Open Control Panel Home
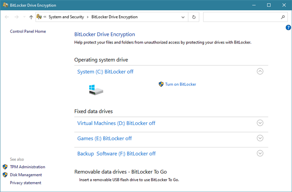Image resolution: width=292 pixels, height=192 pixels. [28, 31]
